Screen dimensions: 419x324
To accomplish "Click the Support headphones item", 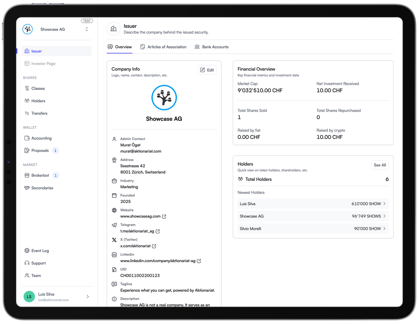I will point(38,263).
